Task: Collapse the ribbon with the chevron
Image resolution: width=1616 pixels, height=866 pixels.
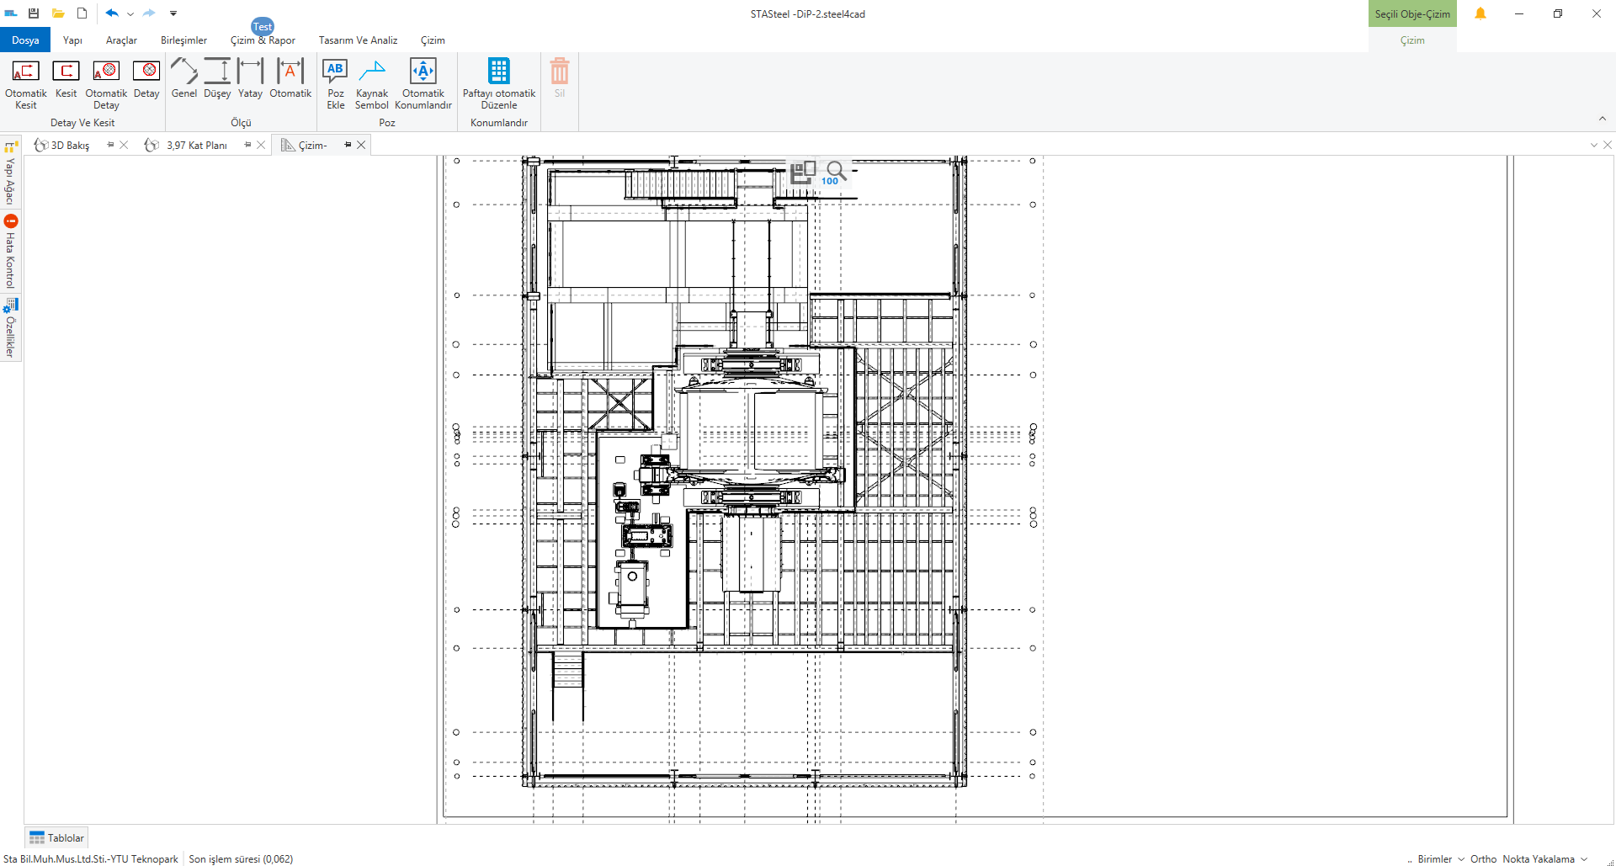Action: pyautogui.click(x=1602, y=119)
